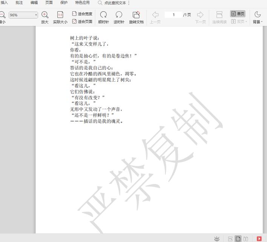267x242 pixels.
Task: Click the red play slideshow icon
Action: coord(259,239)
